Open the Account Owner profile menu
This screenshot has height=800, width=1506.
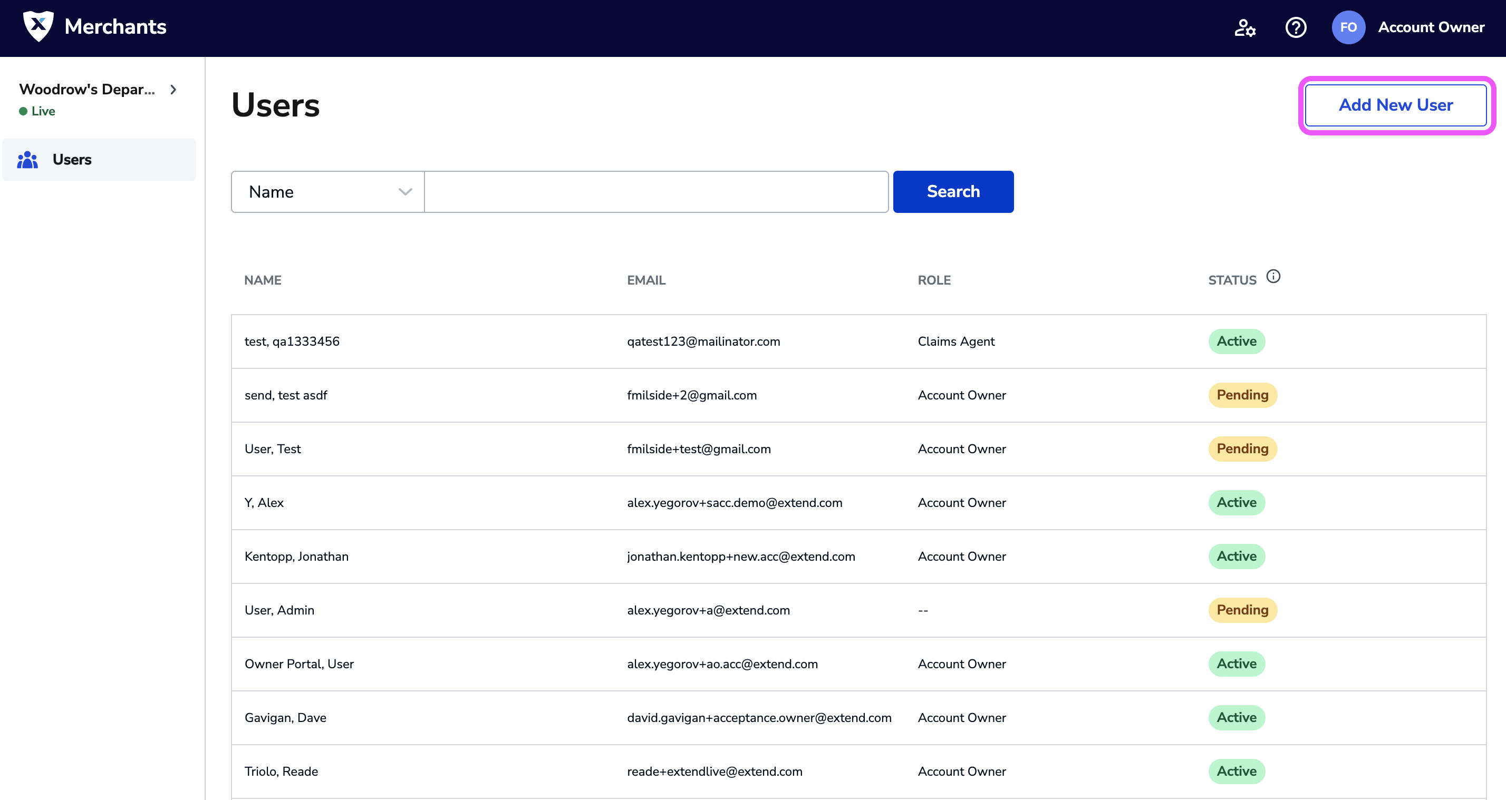[x=1431, y=27]
